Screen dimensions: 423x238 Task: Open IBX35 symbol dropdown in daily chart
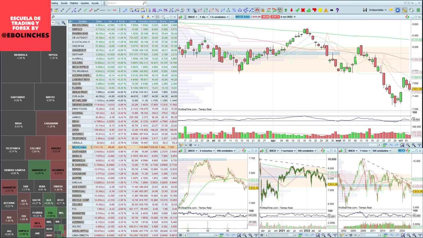click(x=192, y=17)
